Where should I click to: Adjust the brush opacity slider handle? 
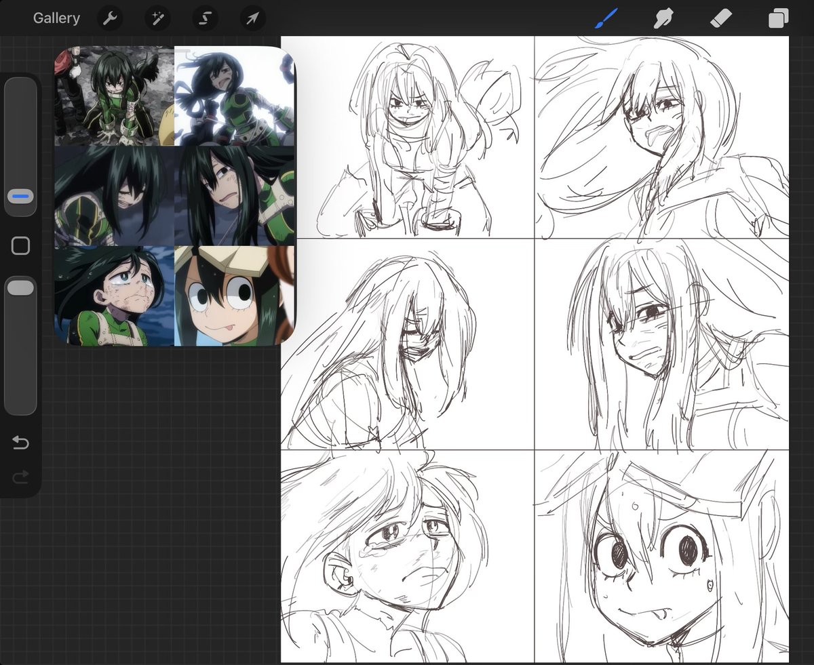click(x=21, y=288)
